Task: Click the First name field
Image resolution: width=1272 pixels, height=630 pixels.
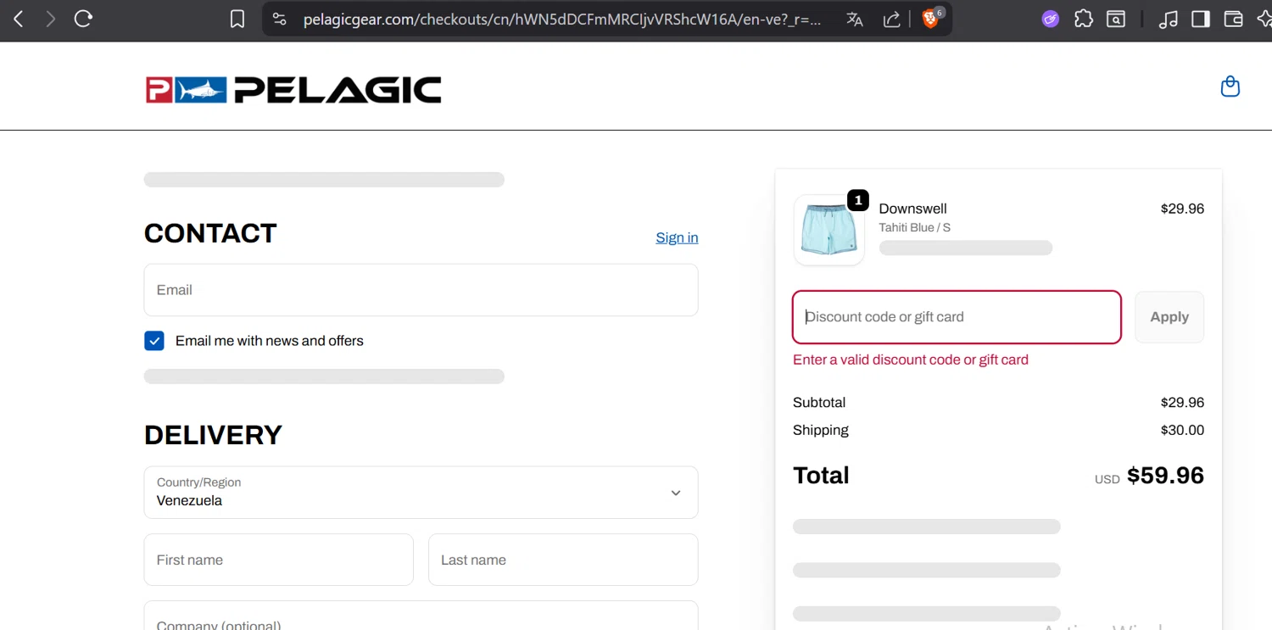Action: tap(278, 560)
